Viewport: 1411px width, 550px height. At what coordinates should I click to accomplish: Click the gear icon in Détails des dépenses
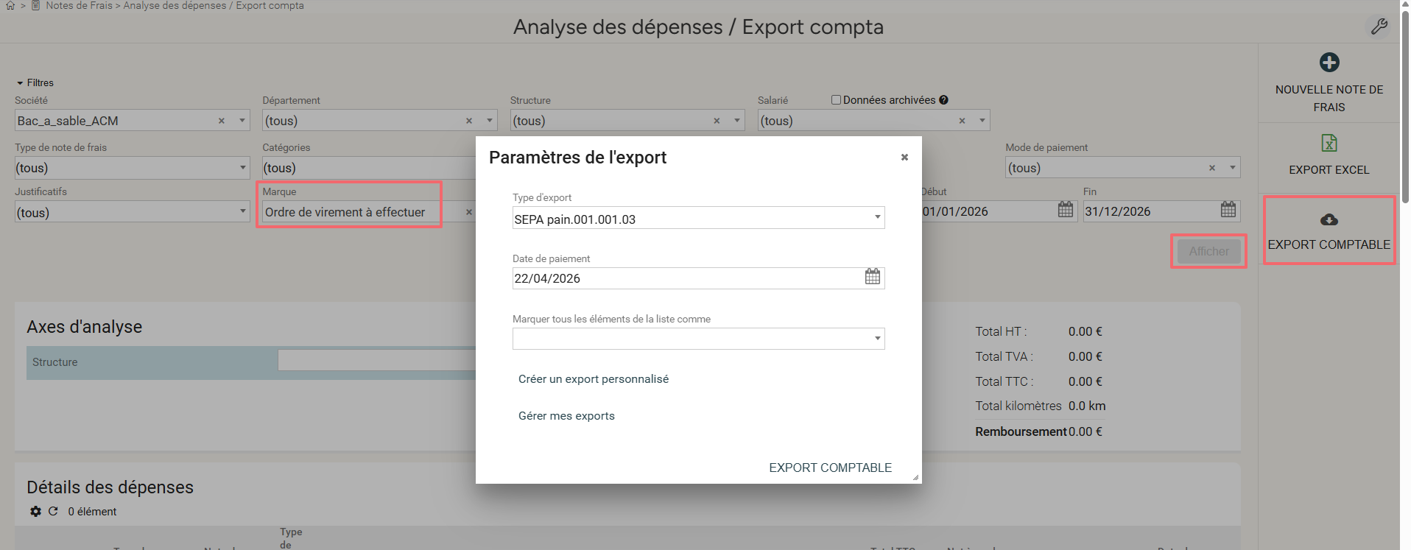click(x=35, y=511)
